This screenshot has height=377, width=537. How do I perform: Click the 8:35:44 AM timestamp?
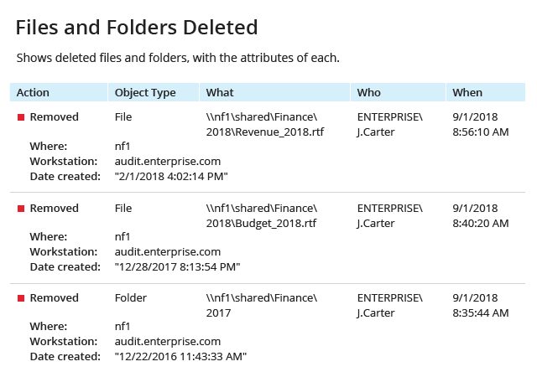(x=481, y=313)
